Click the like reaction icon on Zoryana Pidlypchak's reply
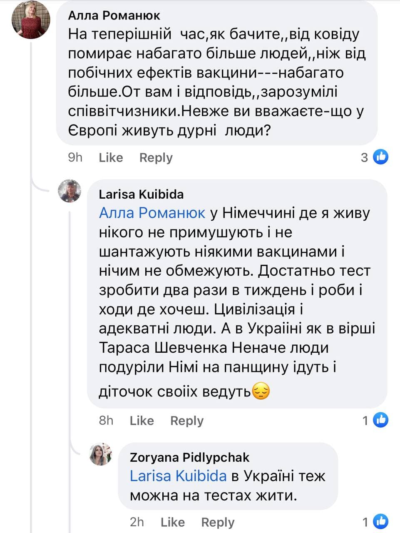 click(380, 522)
